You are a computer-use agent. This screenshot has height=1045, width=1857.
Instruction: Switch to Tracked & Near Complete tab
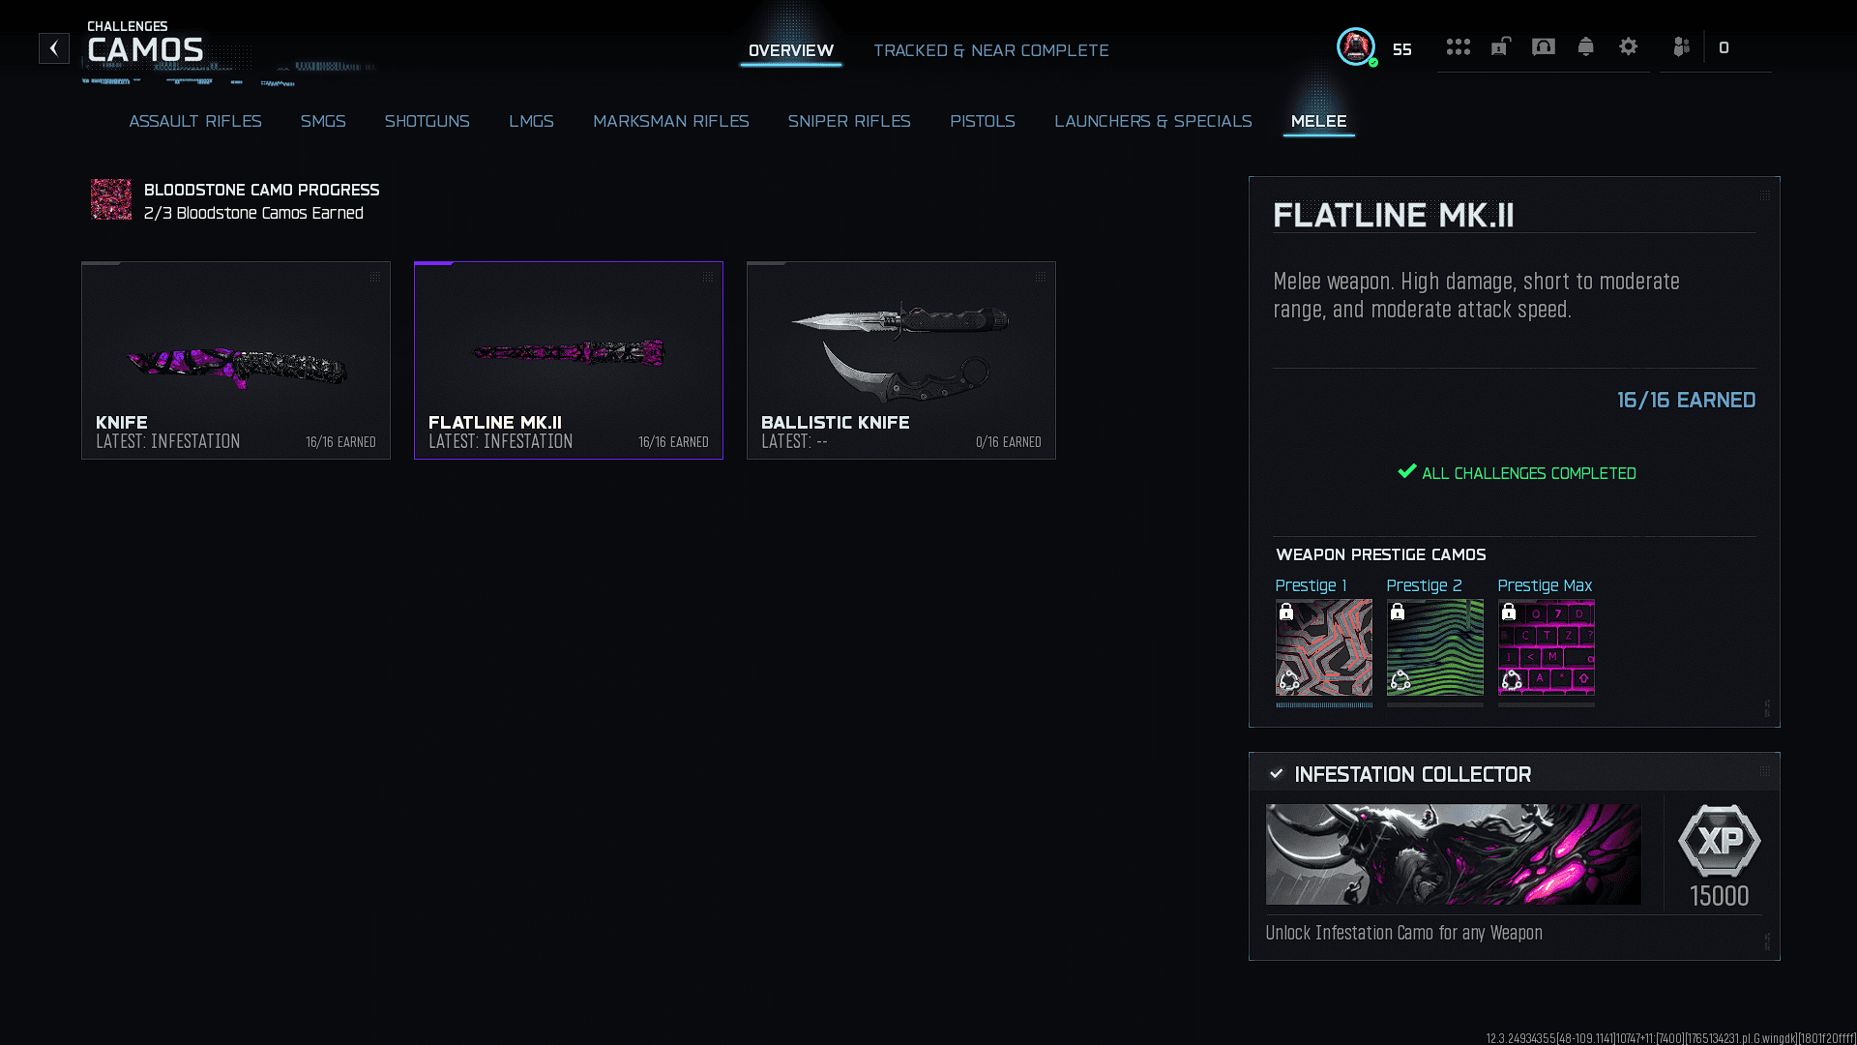pyautogui.click(x=990, y=50)
